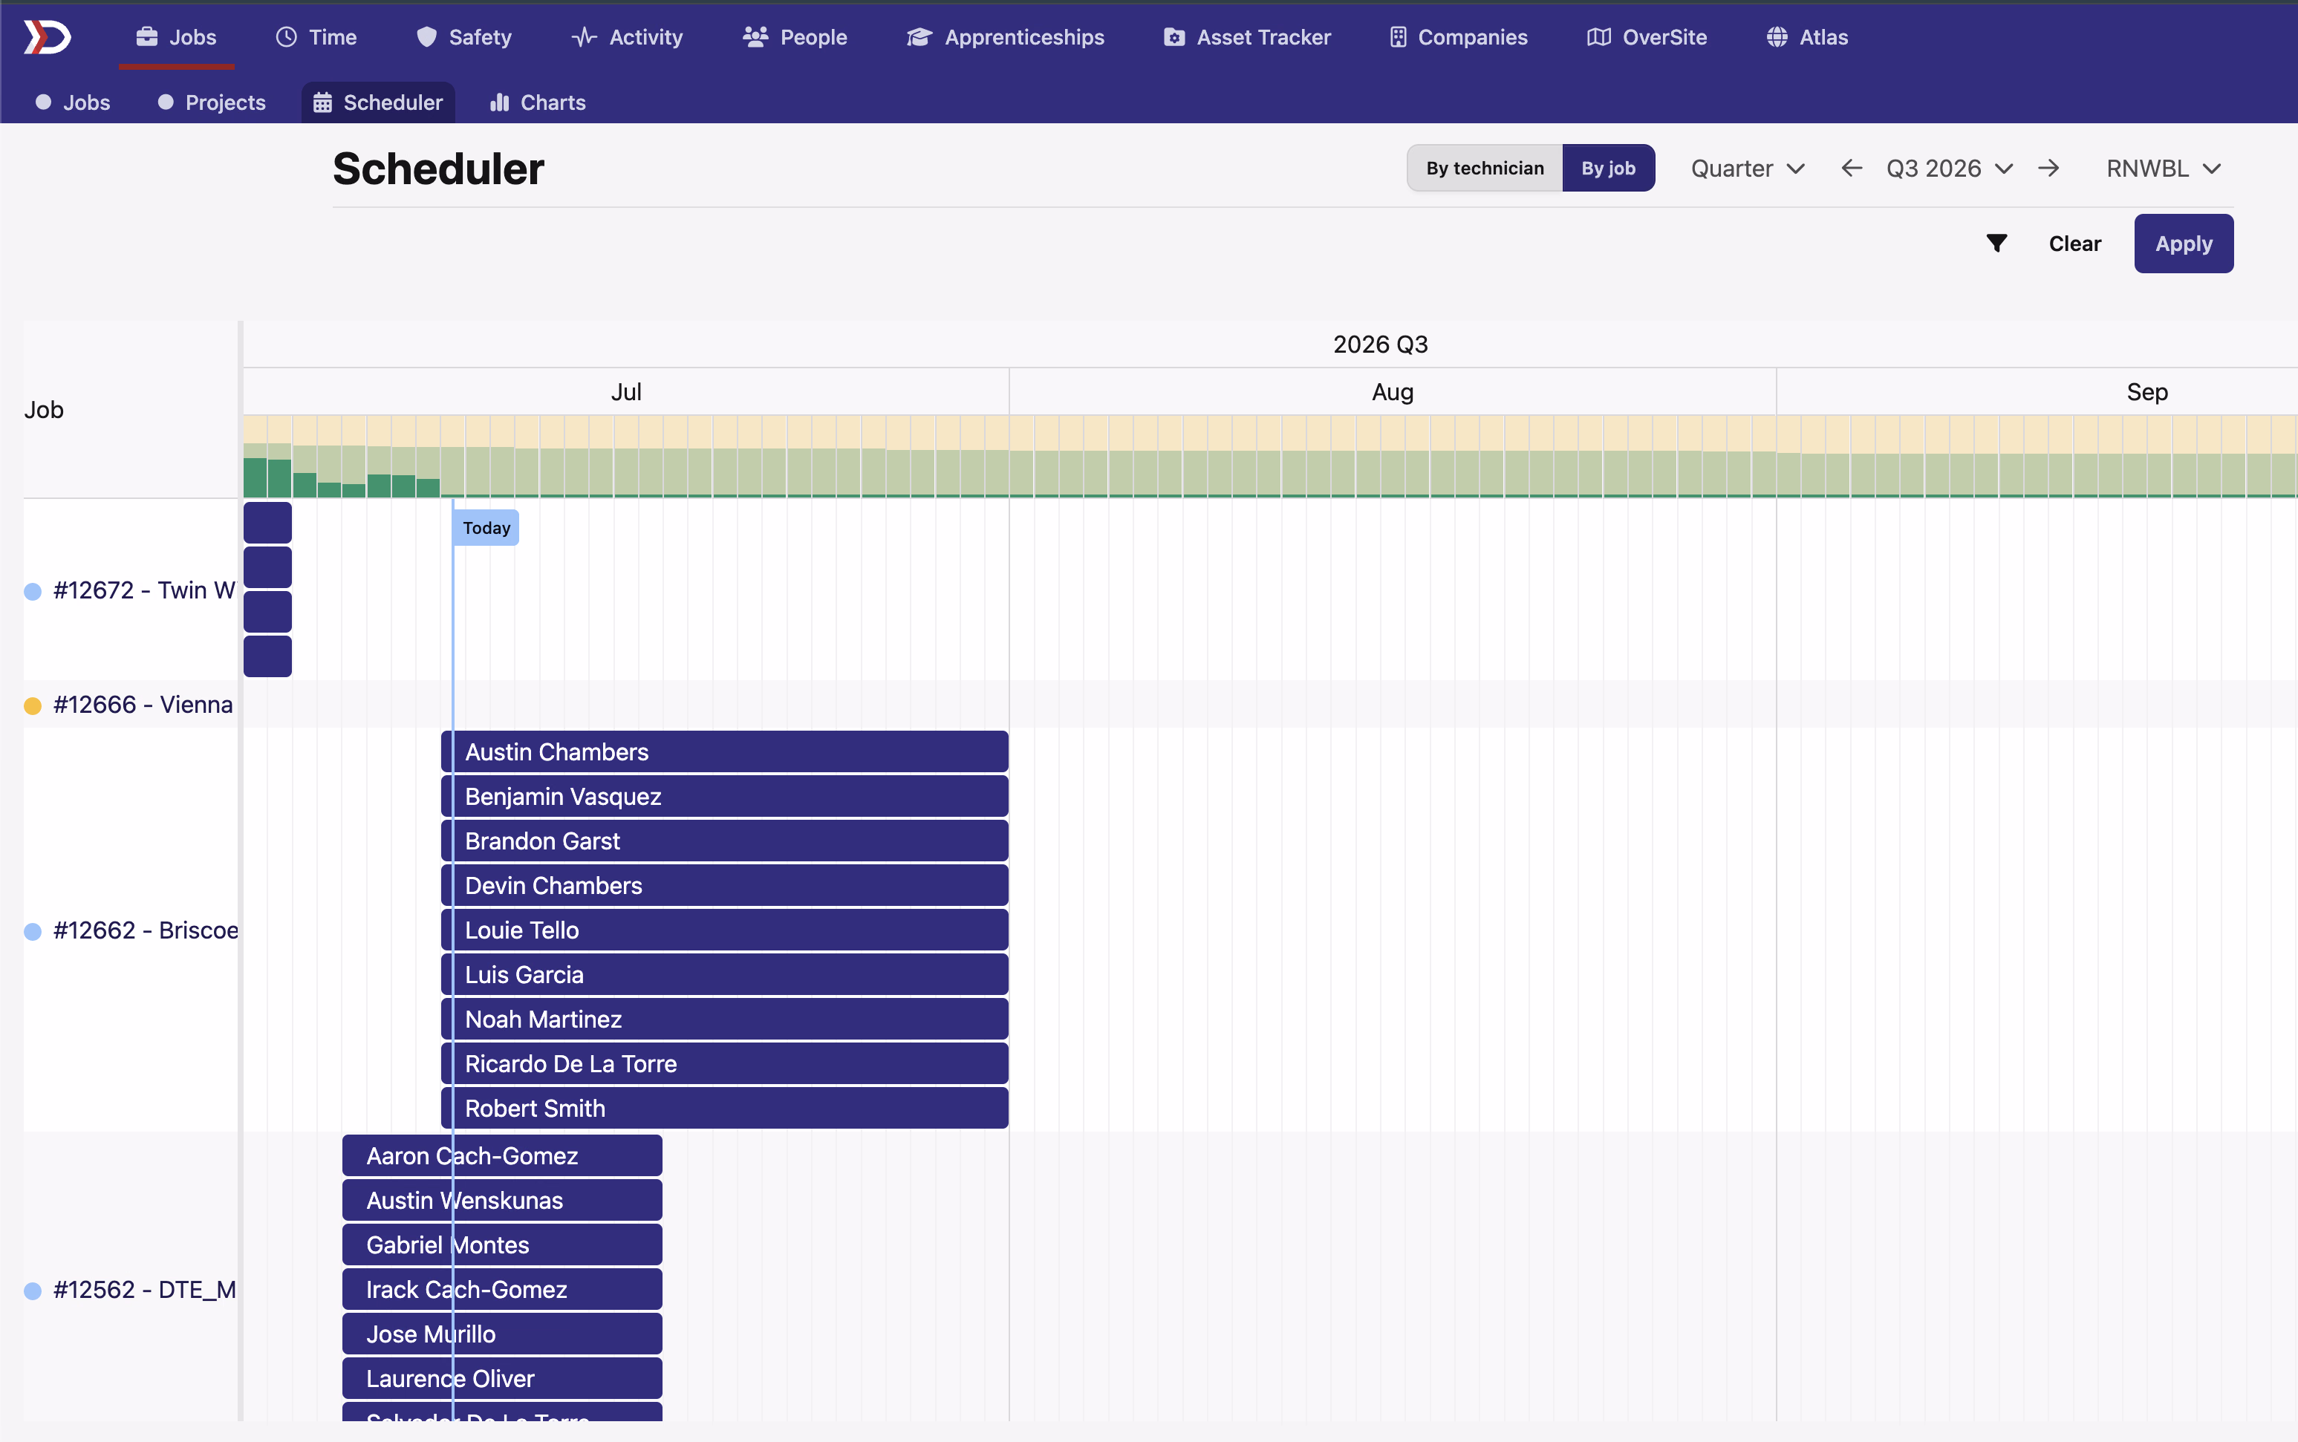The height and width of the screenshot is (1442, 2298).
Task: Open the People menu
Action: point(795,37)
